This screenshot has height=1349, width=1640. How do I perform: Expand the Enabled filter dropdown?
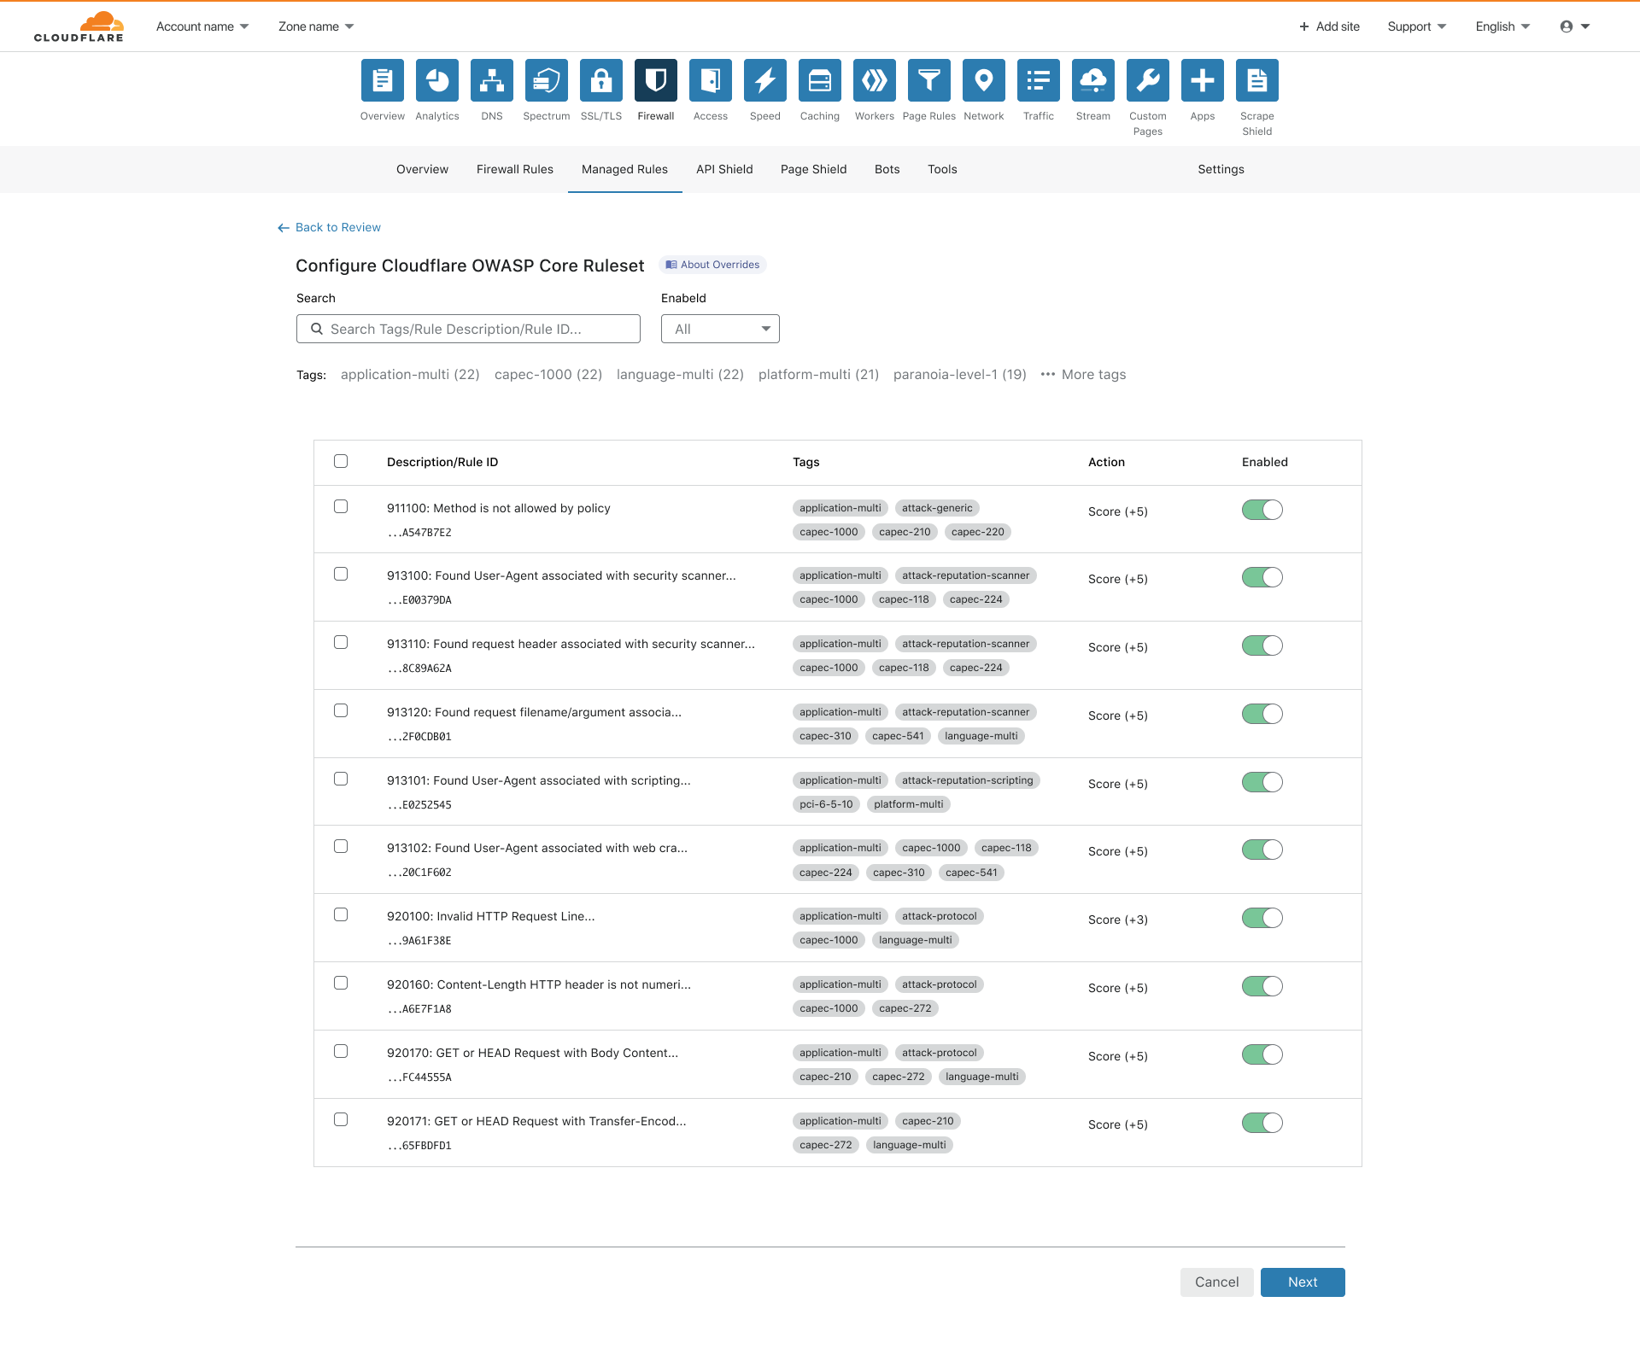click(x=719, y=328)
